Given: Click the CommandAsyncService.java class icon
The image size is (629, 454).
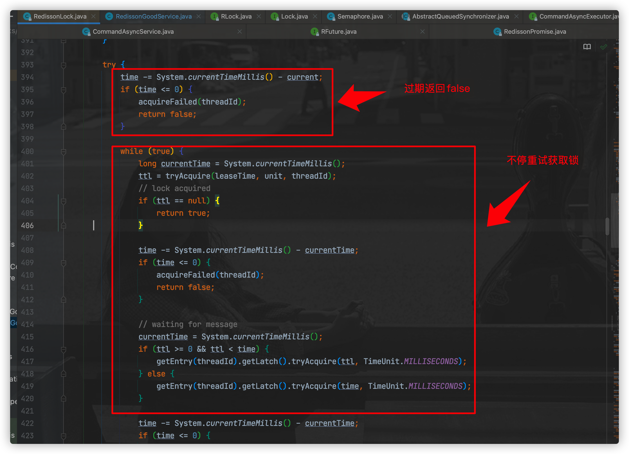Looking at the screenshot, I should (x=86, y=32).
